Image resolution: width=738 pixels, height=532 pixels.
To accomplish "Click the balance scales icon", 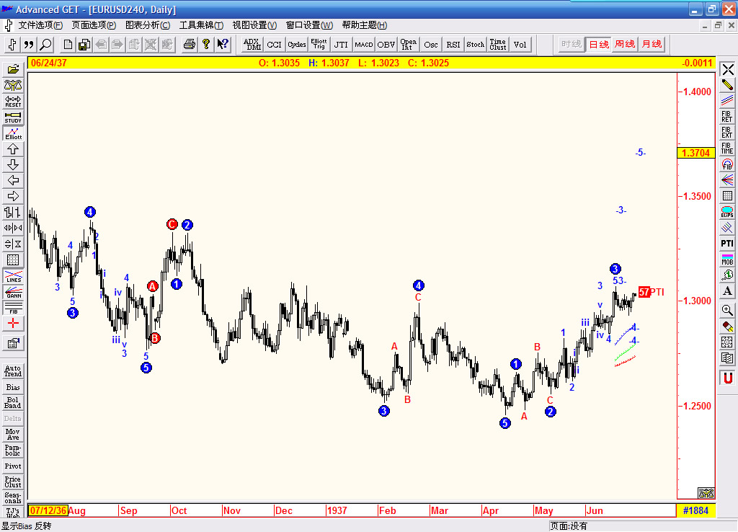I will point(13,85).
